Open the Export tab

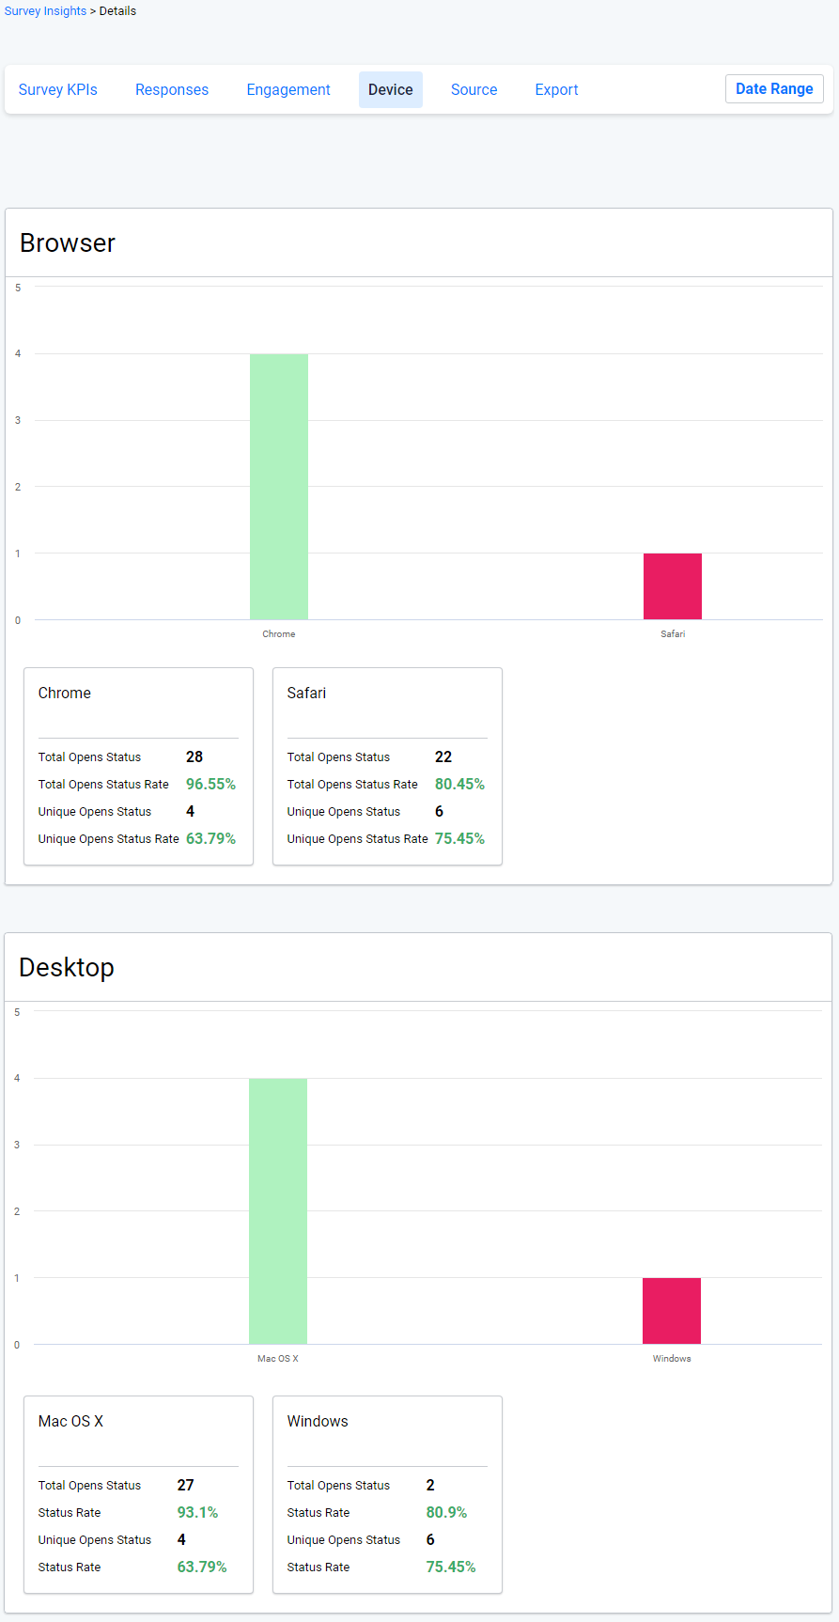click(557, 90)
